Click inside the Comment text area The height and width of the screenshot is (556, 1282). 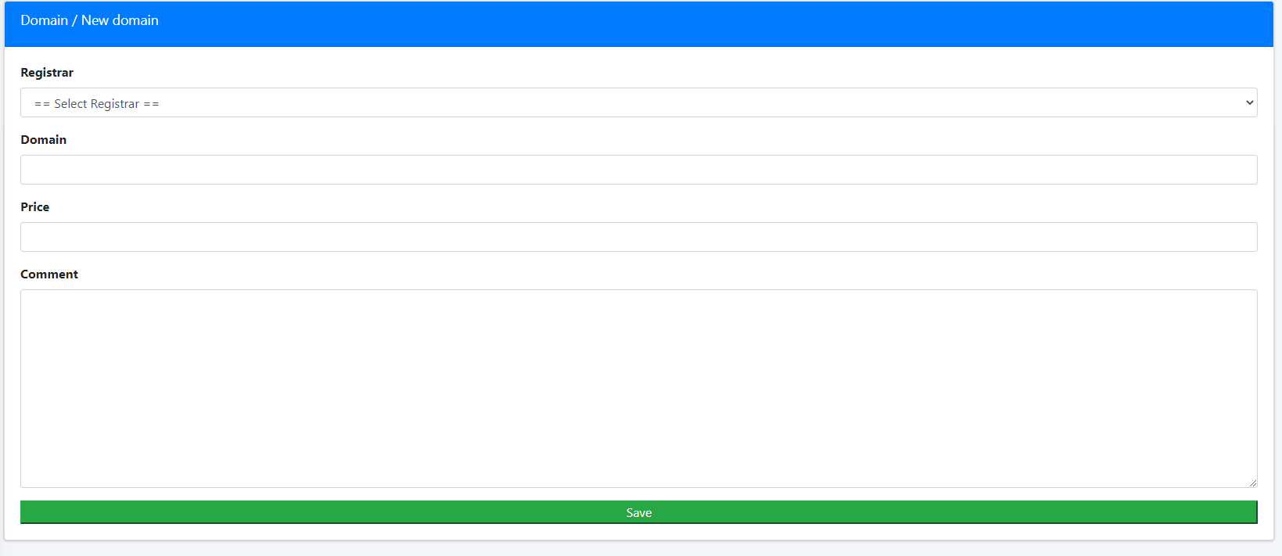tap(638, 388)
